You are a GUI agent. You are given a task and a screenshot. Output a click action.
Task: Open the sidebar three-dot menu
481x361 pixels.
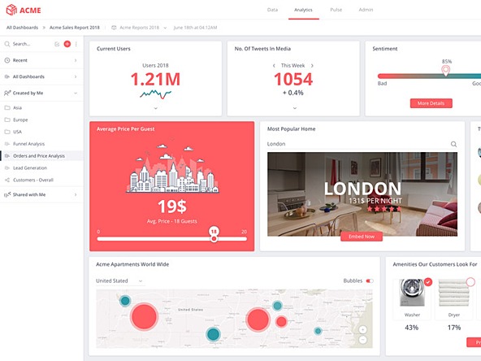[76, 44]
